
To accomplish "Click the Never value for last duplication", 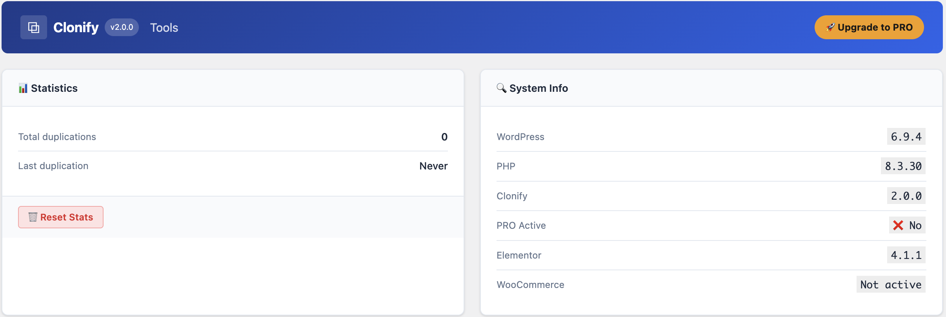I will [x=433, y=166].
